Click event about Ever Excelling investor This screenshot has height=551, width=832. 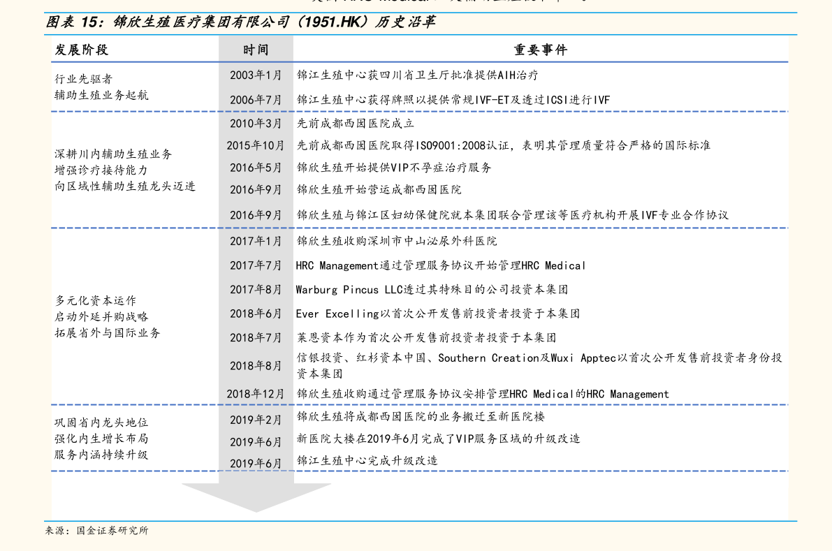coord(438,314)
